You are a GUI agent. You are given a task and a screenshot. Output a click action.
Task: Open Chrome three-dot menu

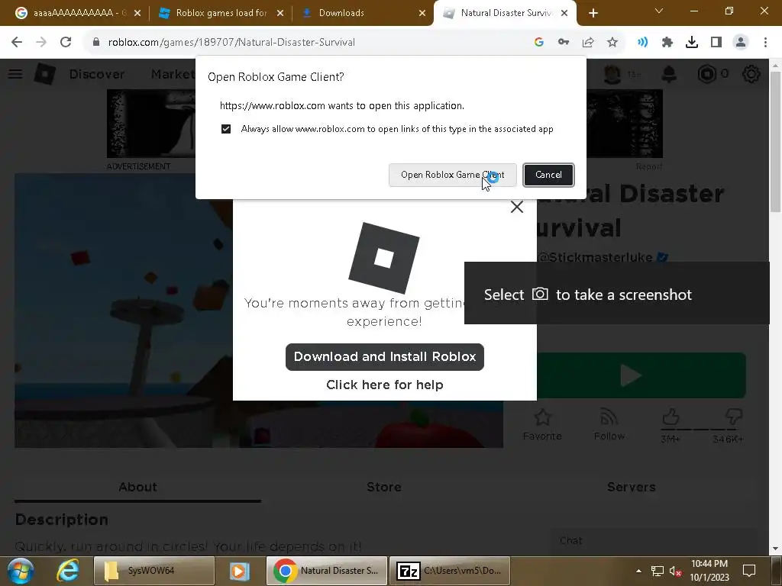765,43
